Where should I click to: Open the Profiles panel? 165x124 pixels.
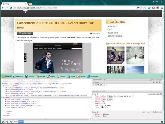coord(61,76)
